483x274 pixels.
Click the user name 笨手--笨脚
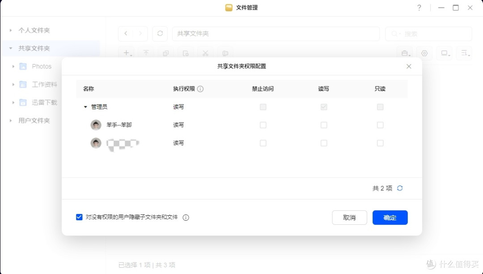[x=119, y=125]
